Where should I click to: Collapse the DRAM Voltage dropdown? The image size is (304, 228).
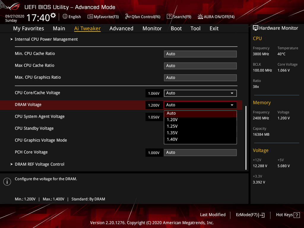pos(200,105)
